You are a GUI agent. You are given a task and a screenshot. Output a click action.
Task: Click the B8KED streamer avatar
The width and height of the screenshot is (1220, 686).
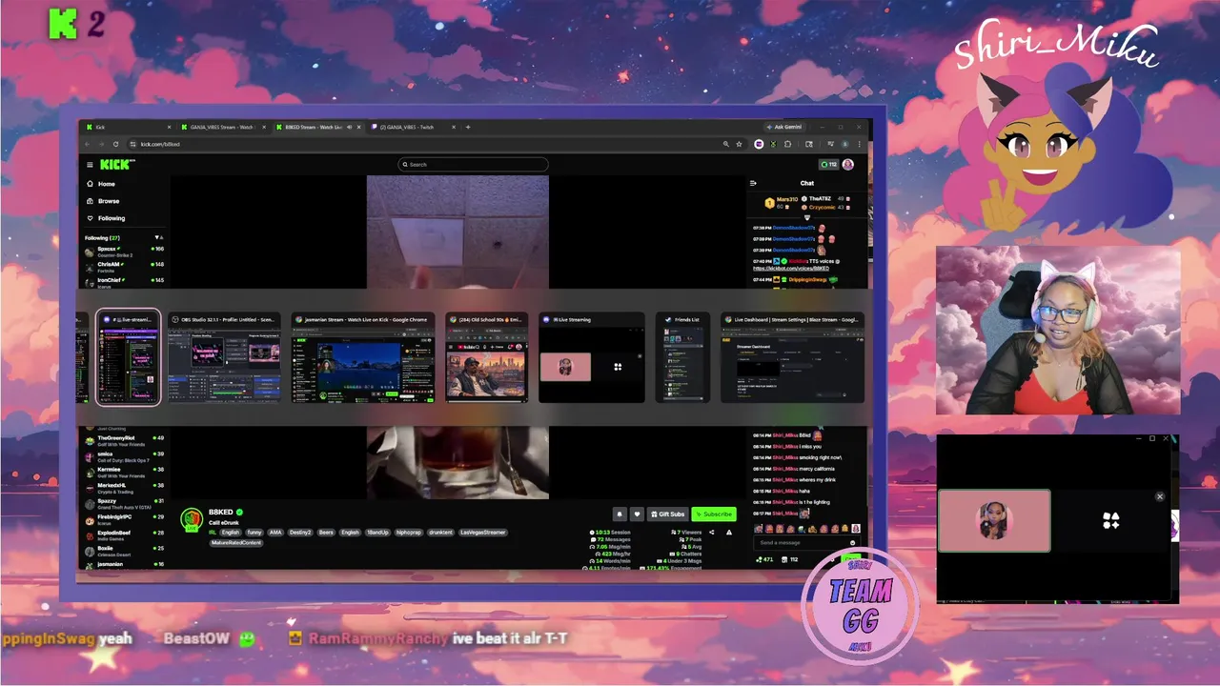pyautogui.click(x=192, y=517)
